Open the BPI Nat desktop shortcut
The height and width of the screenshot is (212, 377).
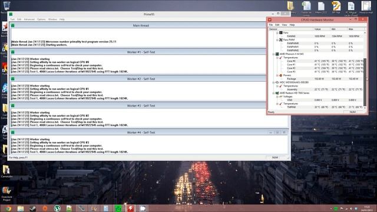tap(336, 7)
